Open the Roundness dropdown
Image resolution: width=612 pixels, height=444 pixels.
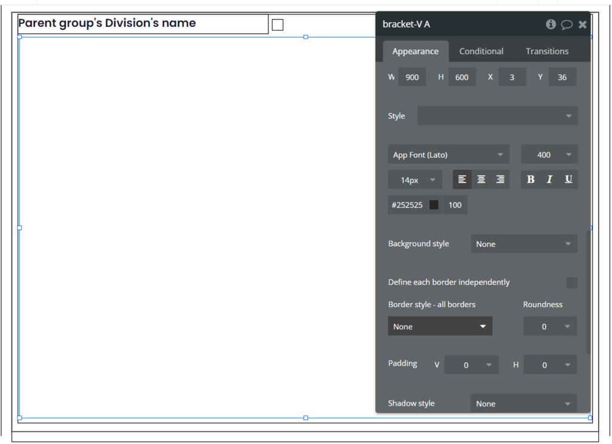(x=550, y=326)
